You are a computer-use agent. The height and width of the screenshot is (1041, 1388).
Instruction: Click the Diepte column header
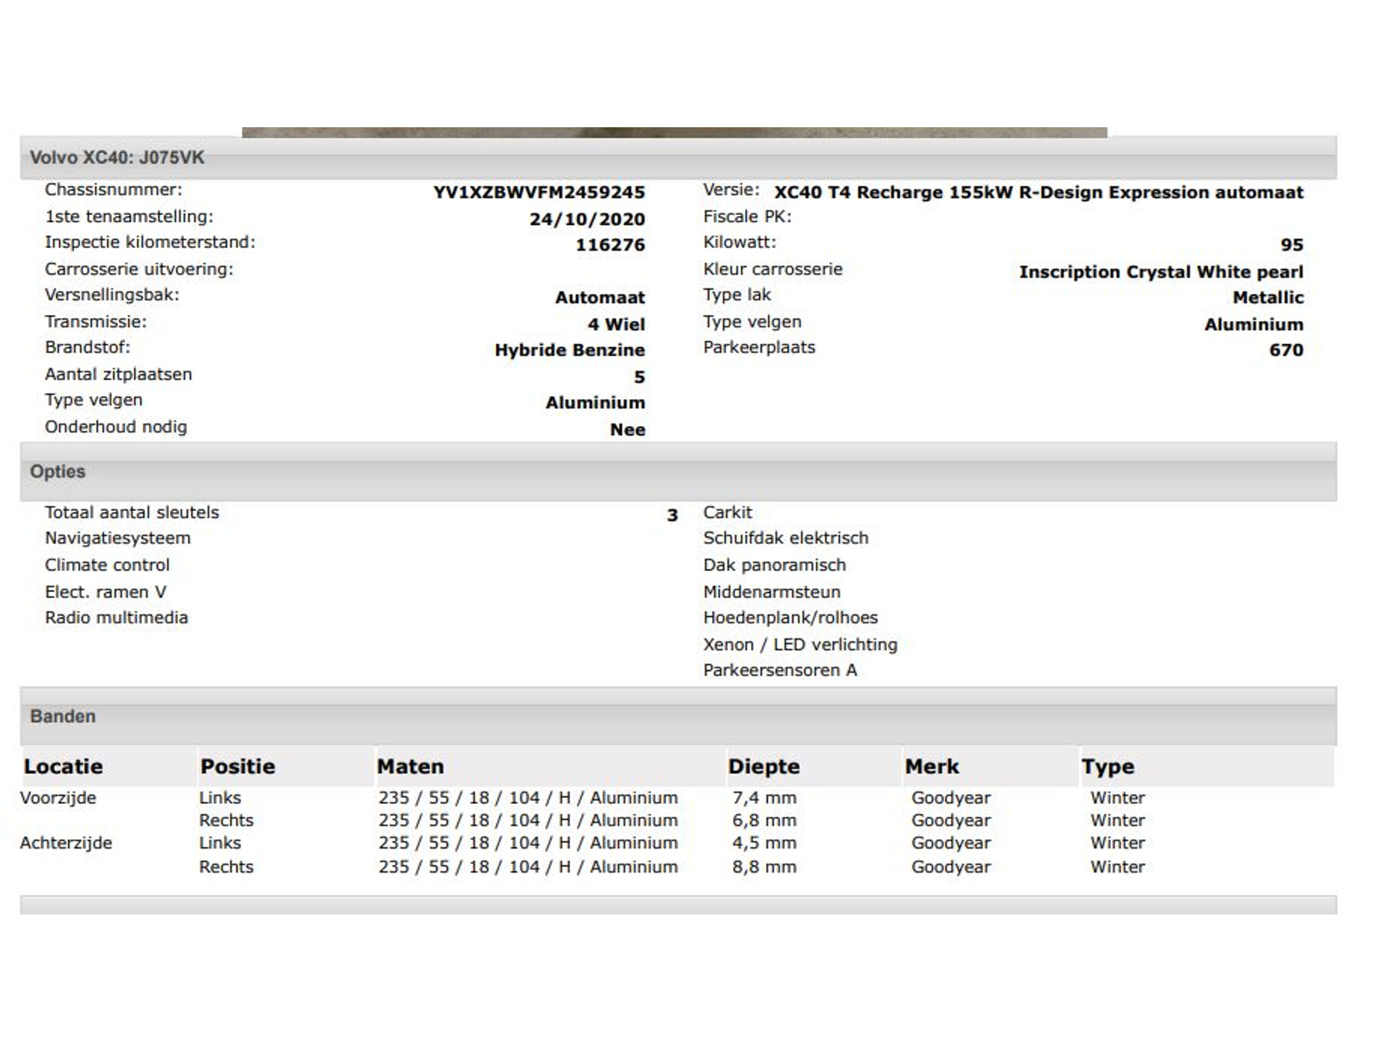(x=764, y=766)
